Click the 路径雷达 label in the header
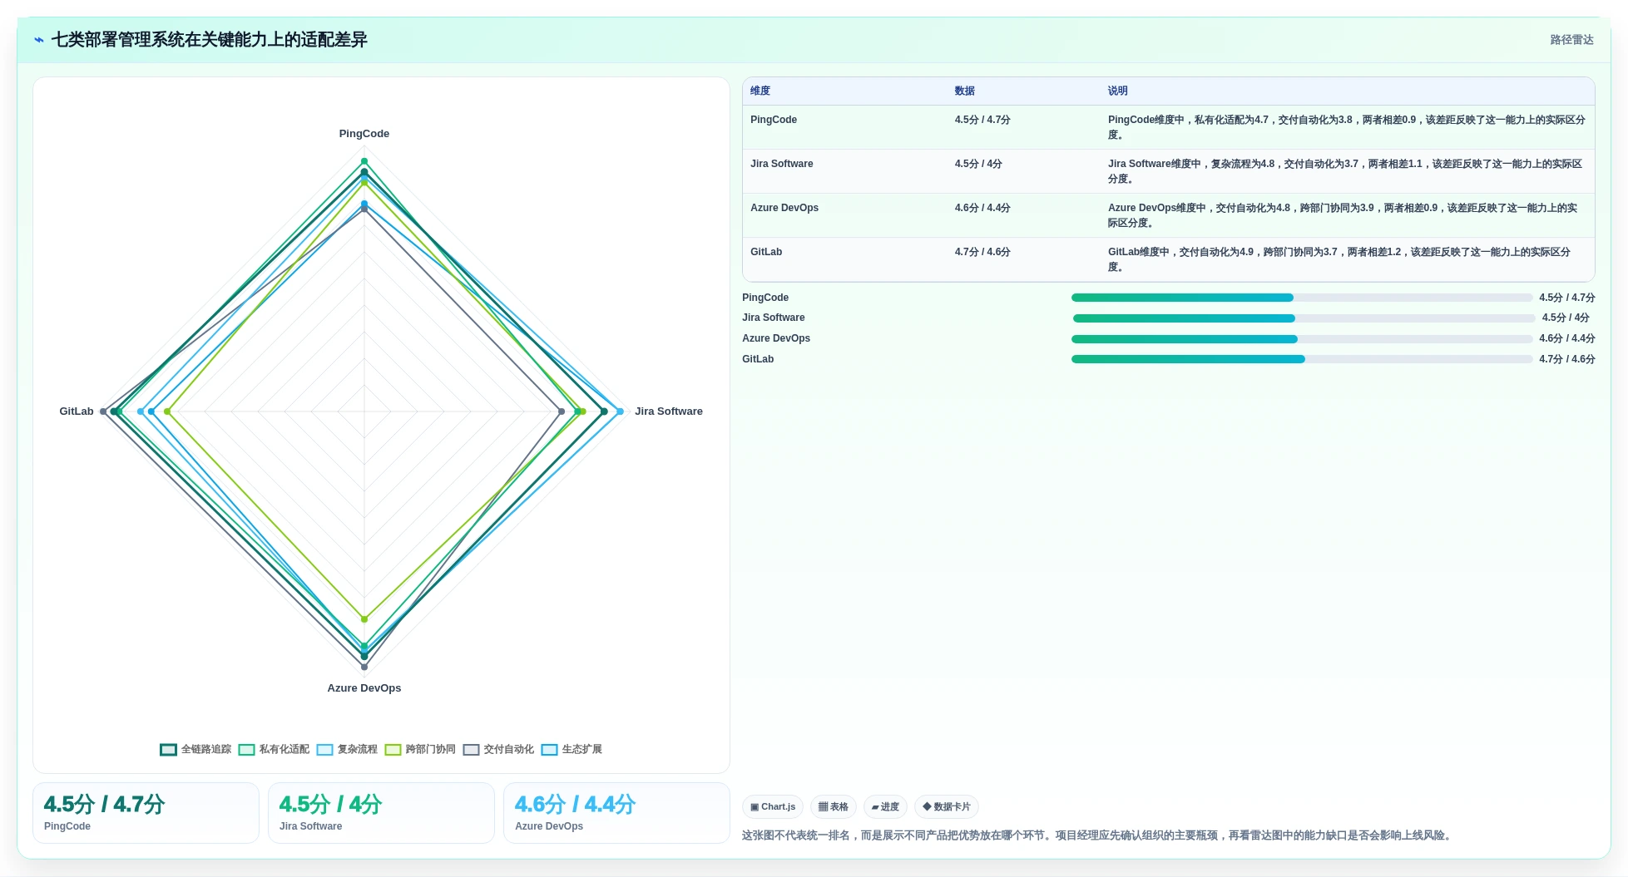Viewport: 1628px width, 877px height. (1571, 40)
